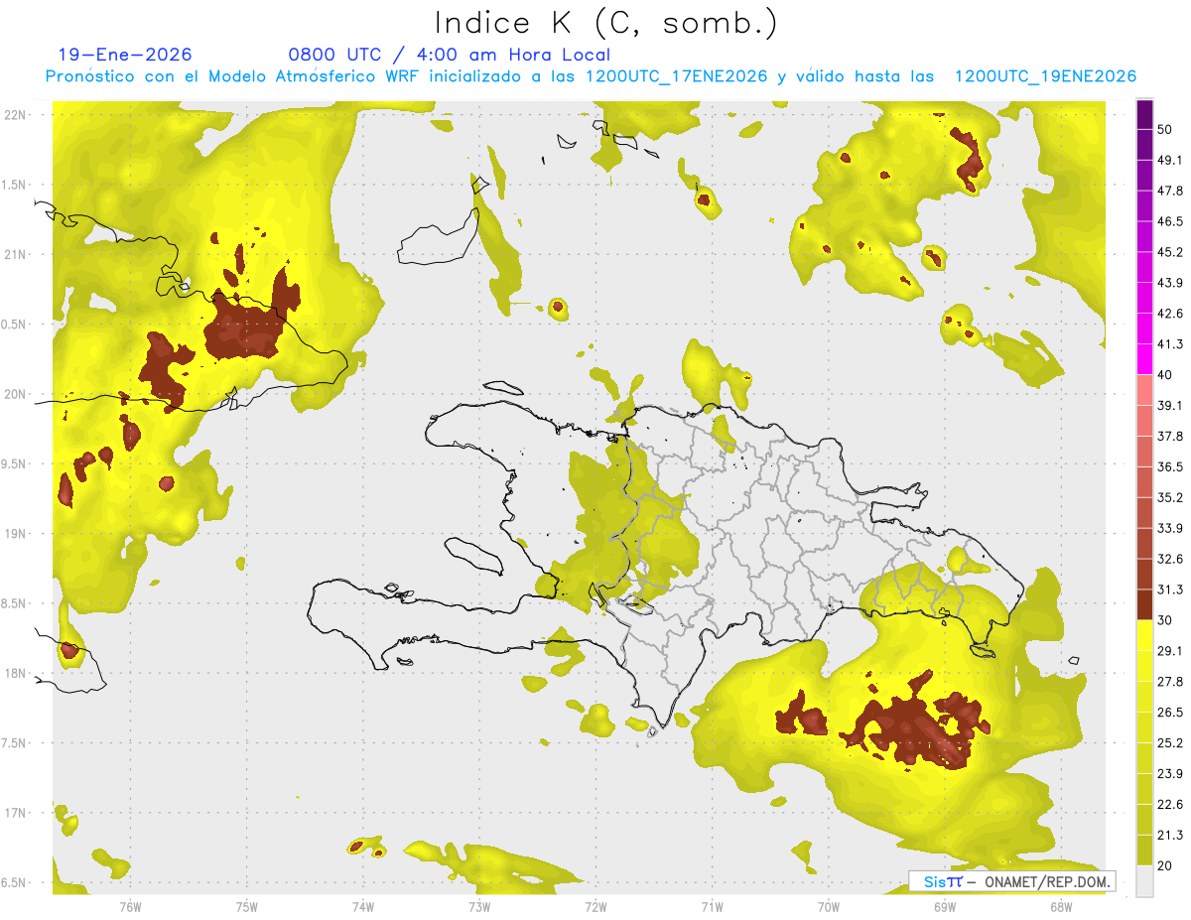Click the colorbar value "37.8"
Screen dimensions: 1191x920
1171,436
